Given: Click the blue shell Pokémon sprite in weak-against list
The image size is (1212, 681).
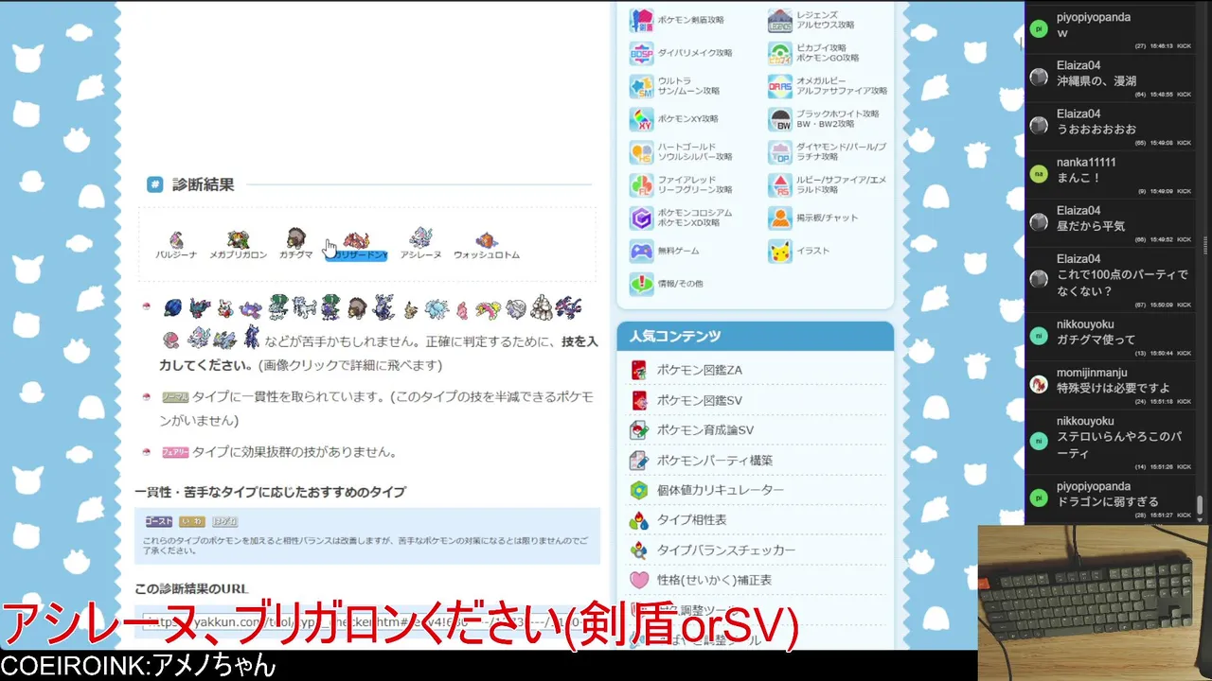Looking at the screenshot, I should (x=172, y=308).
